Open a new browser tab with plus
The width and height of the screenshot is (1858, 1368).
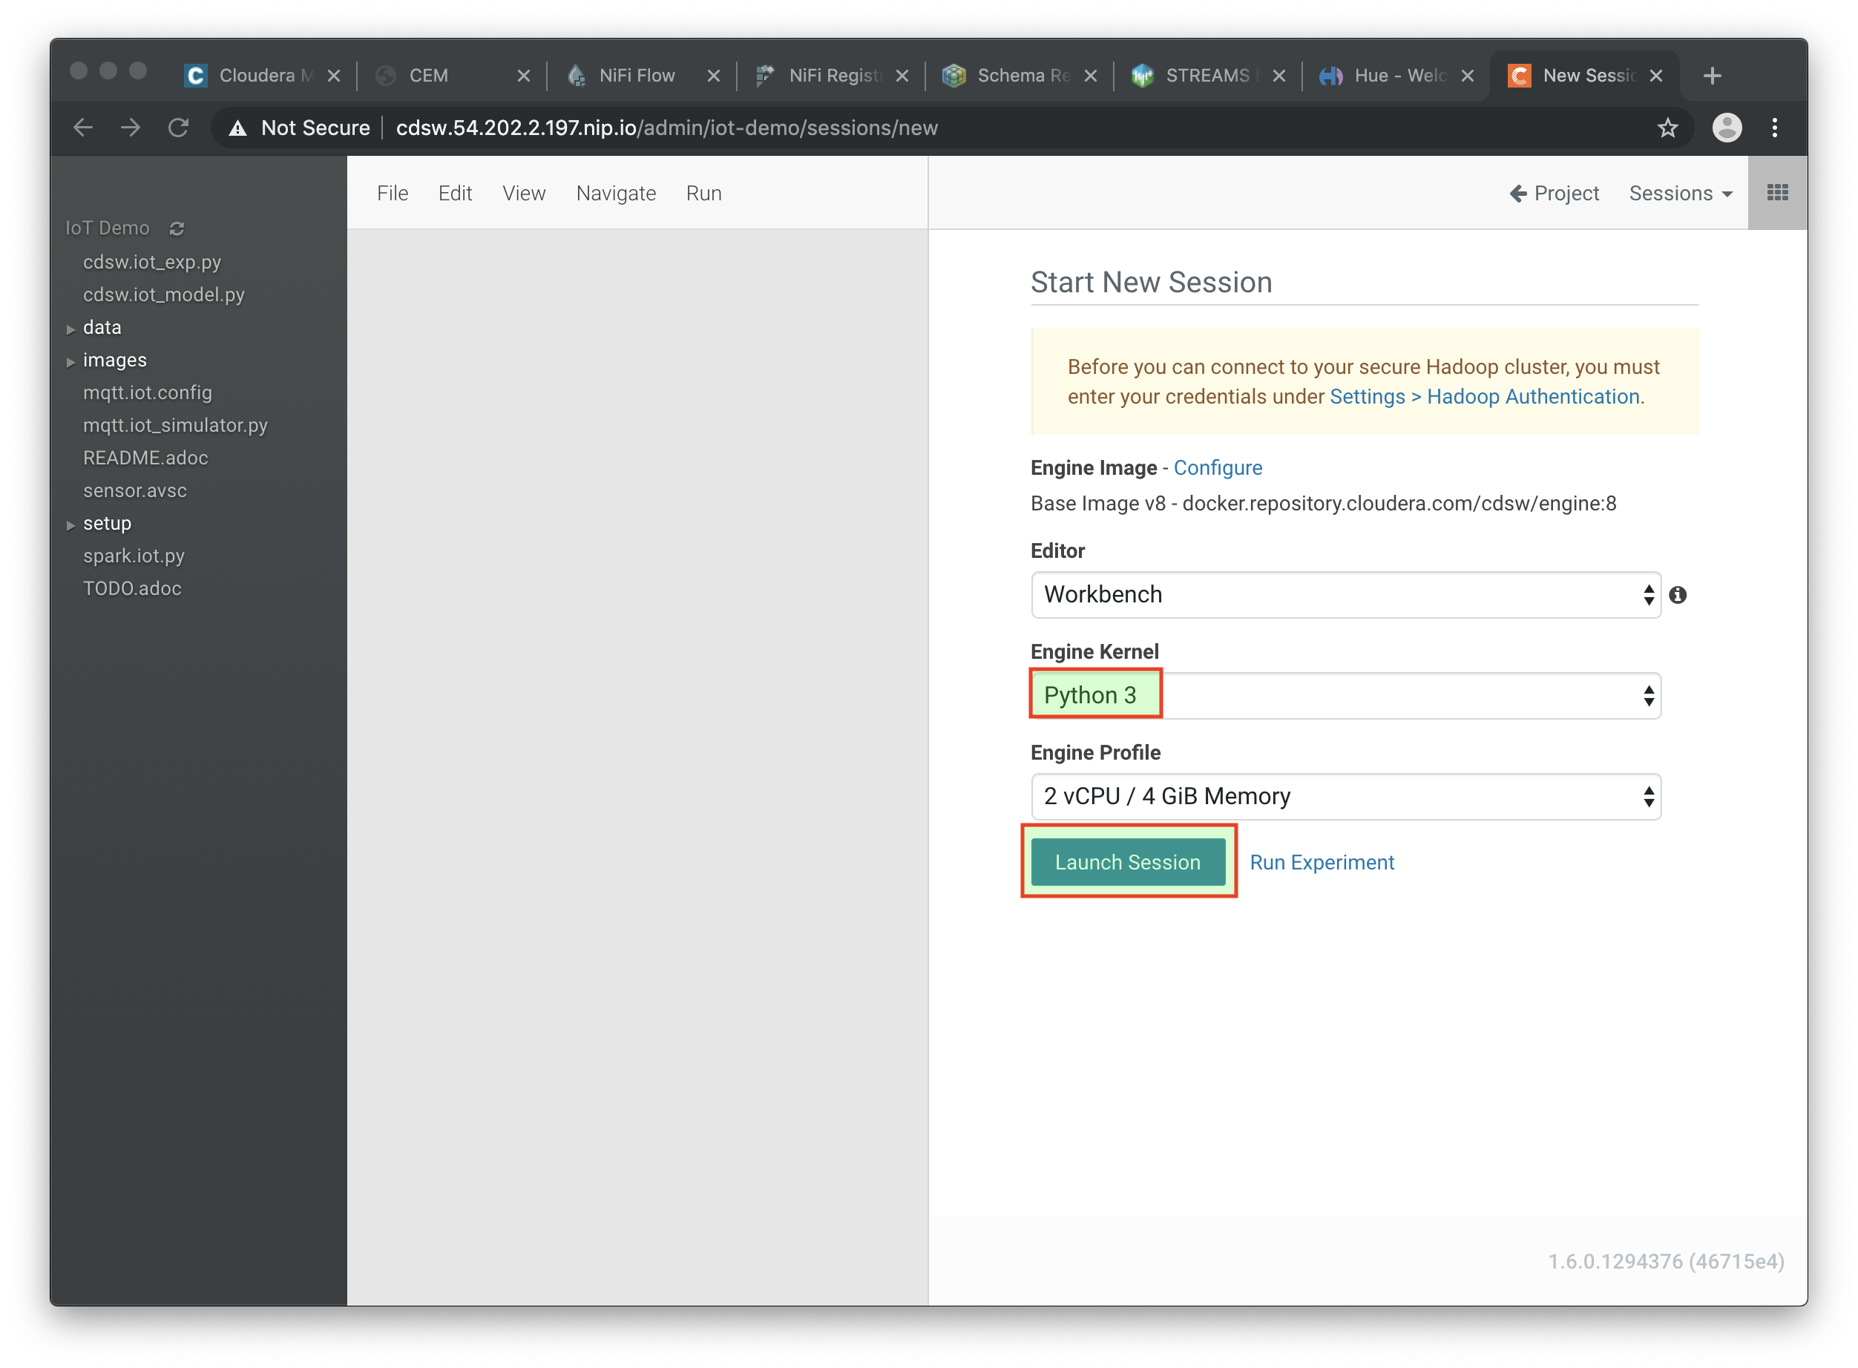[1713, 76]
